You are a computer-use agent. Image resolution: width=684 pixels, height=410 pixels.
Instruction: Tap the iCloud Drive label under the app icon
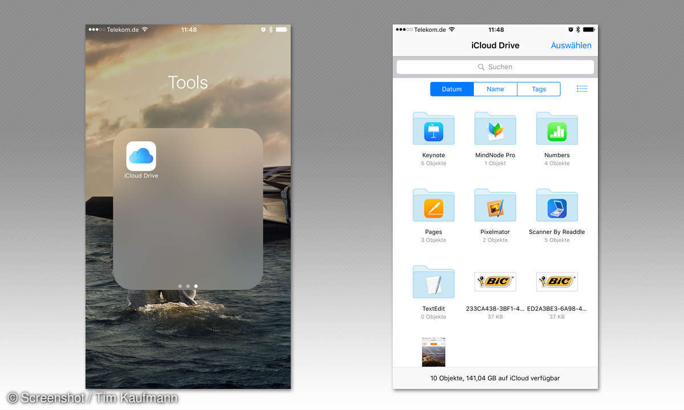141,176
